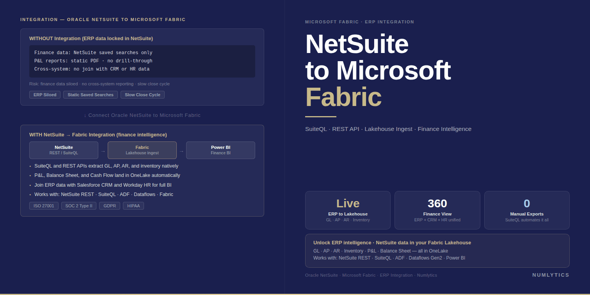Click the ISO 27001 badge

pos(44,206)
